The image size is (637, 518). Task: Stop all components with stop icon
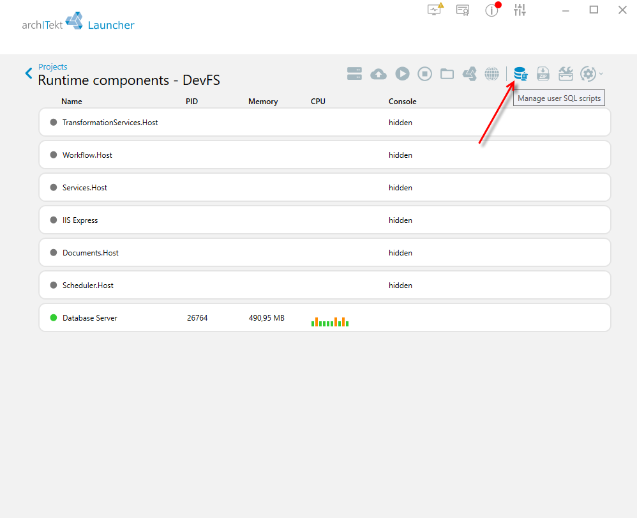pos(424,73)
